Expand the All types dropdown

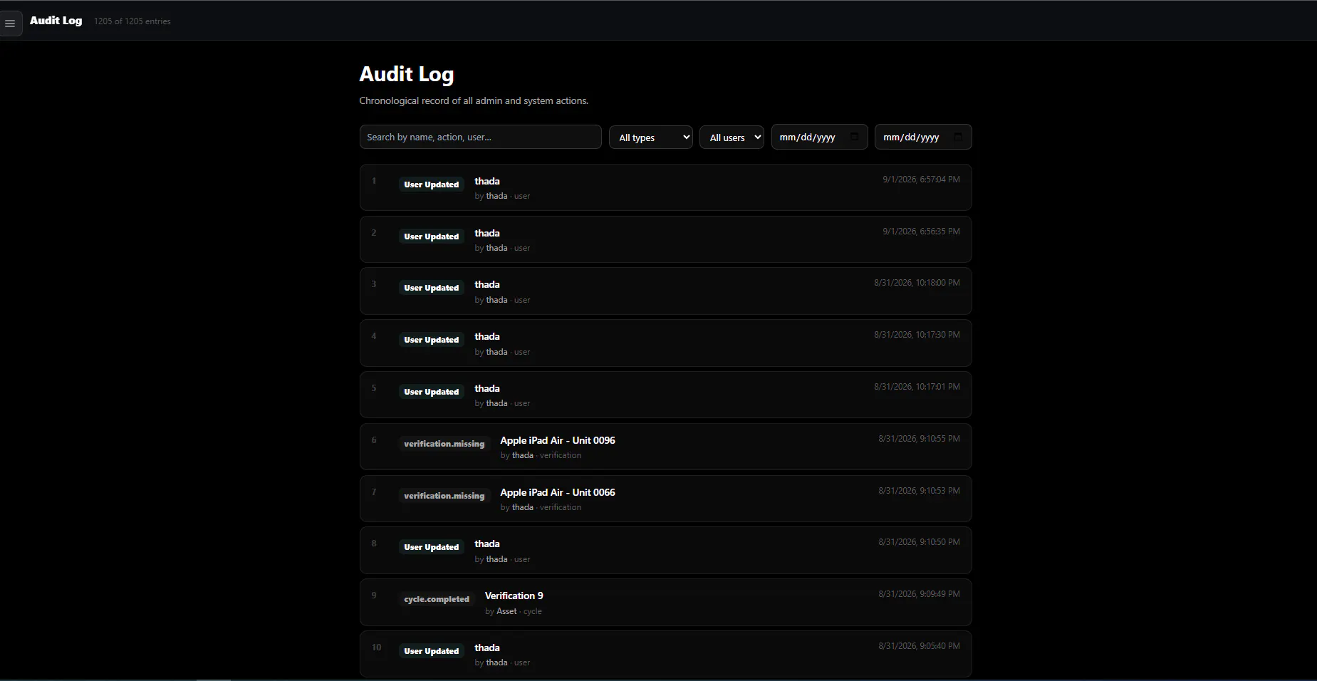pyautogui.click(x=651, y=137)
